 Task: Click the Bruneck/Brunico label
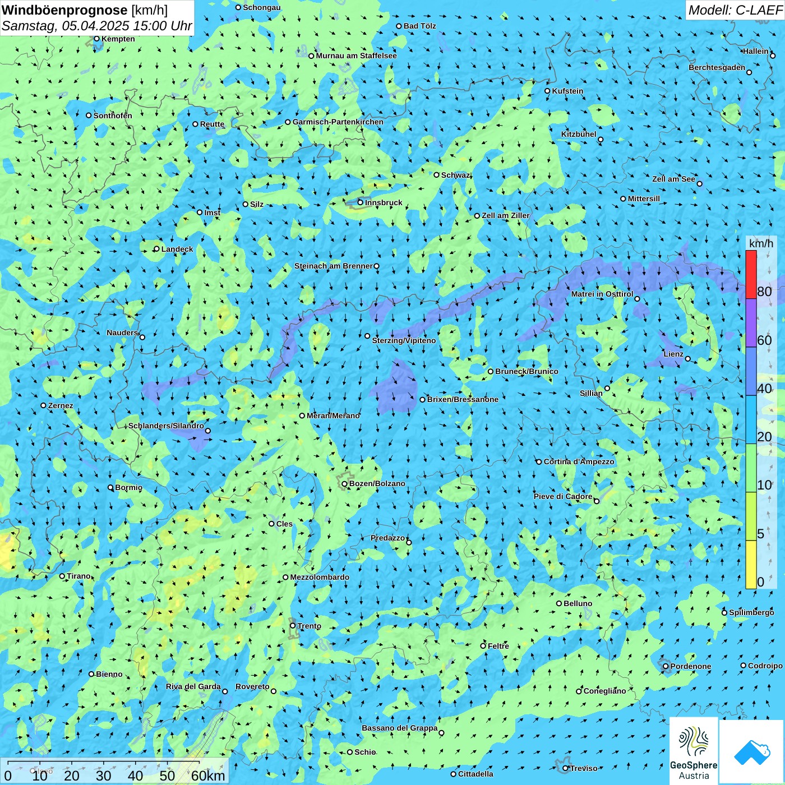click(x=527, y=371)
